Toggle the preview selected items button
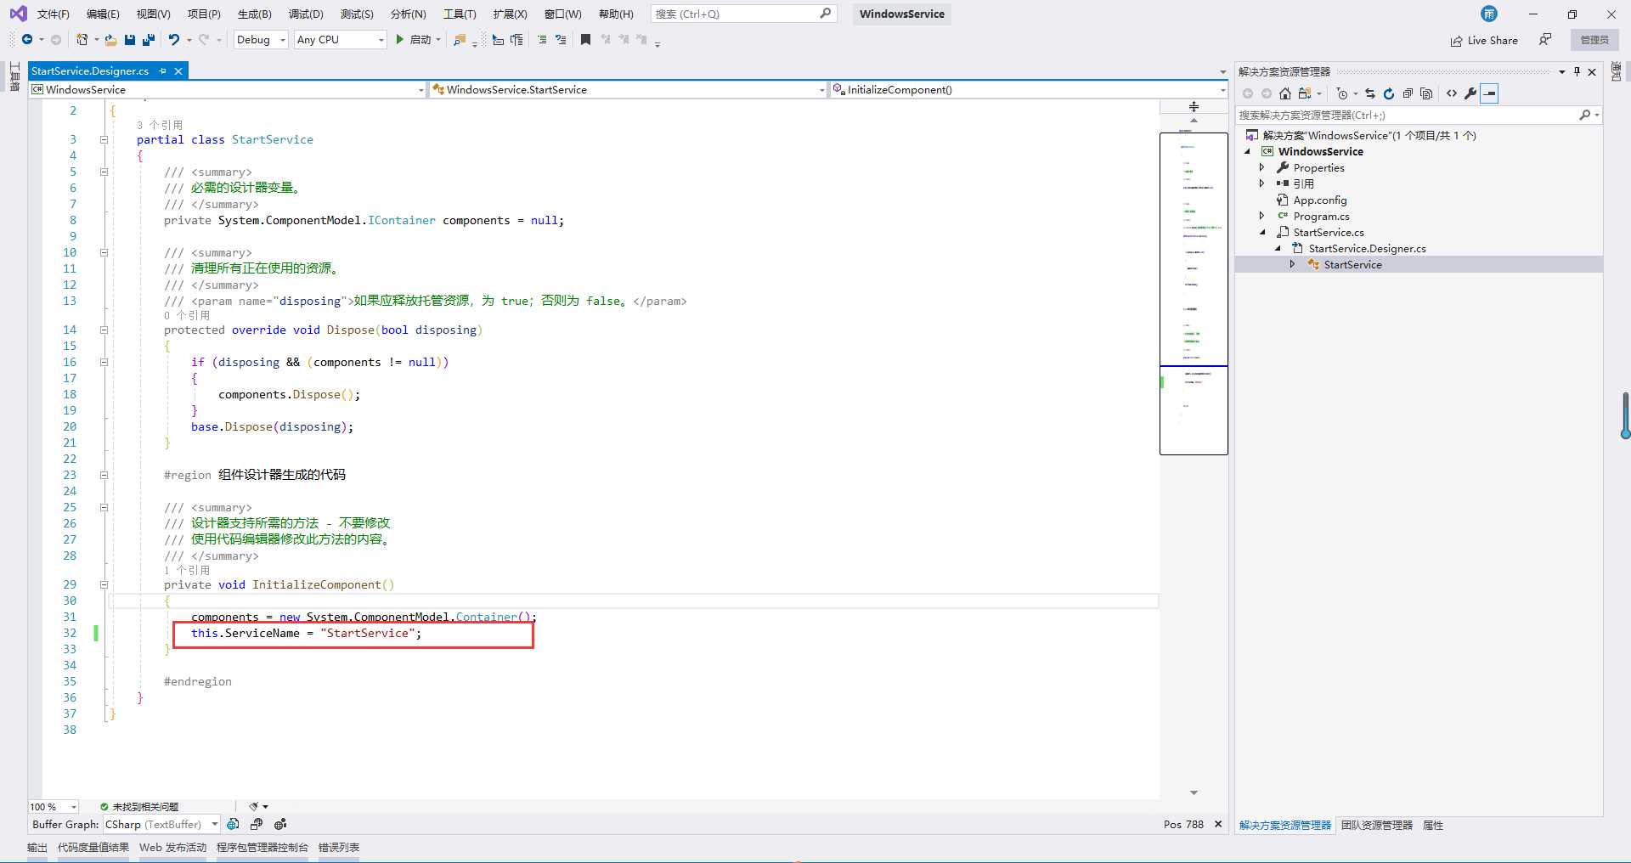1631x863 pixels. coord(1489,93)
